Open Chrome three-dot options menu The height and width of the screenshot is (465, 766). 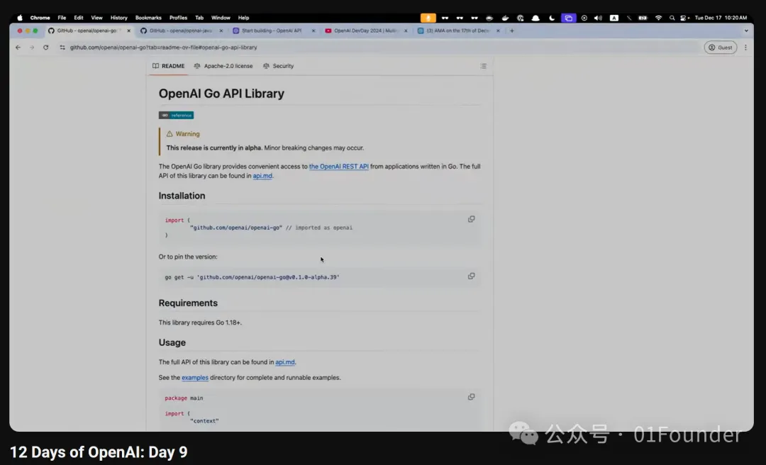pyautogui.click(x=745, y=47)
